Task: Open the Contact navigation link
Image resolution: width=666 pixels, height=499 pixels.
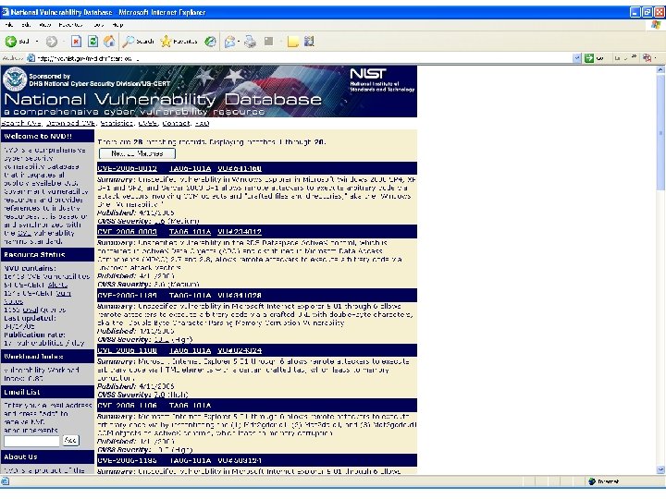Action: tap(176, 123)
